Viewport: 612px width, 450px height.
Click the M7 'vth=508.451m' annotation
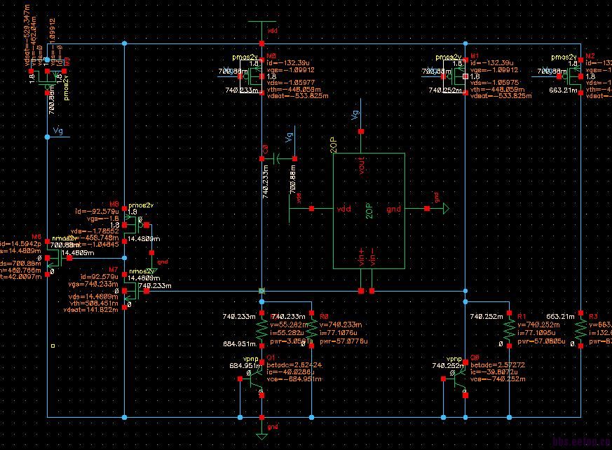click(x=94, y=304)
